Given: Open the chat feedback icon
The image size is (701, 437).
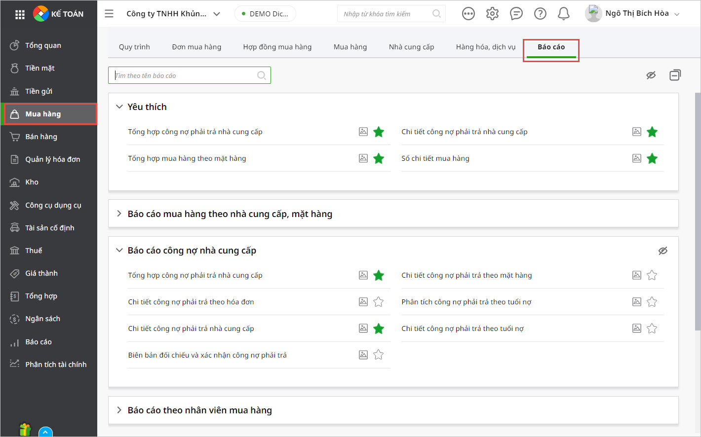Looking at the screenshot, I should pos(516,14).
